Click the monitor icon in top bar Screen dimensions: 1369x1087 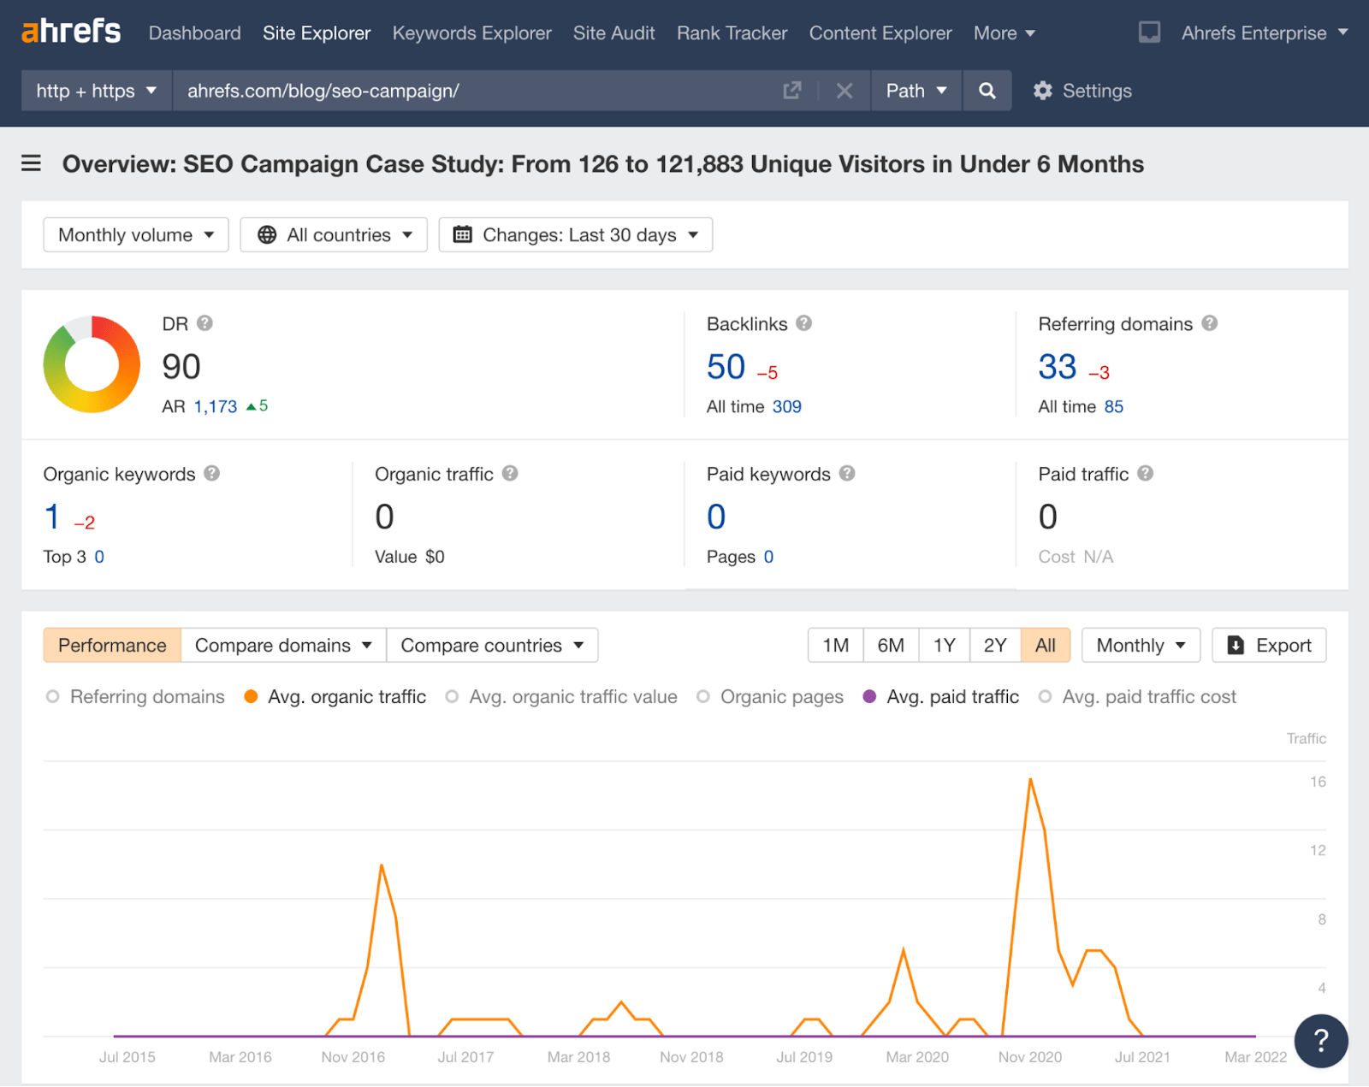click(x=1149, y=33)
